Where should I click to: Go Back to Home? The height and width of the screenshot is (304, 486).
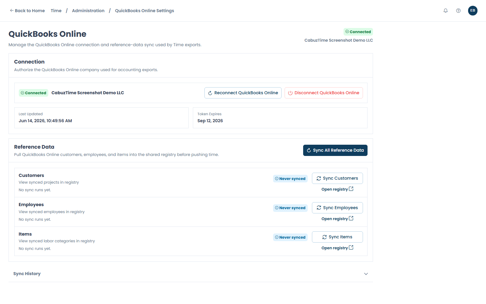click(27, 11)
